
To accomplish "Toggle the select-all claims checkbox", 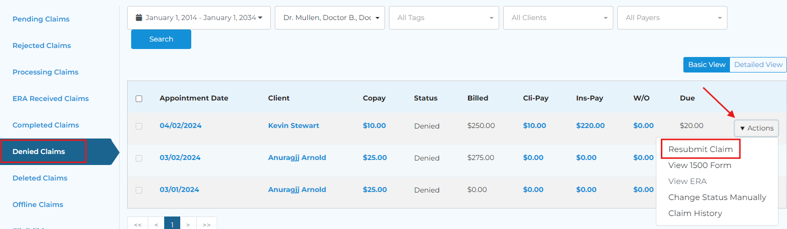I will click(x=139, y=98).
